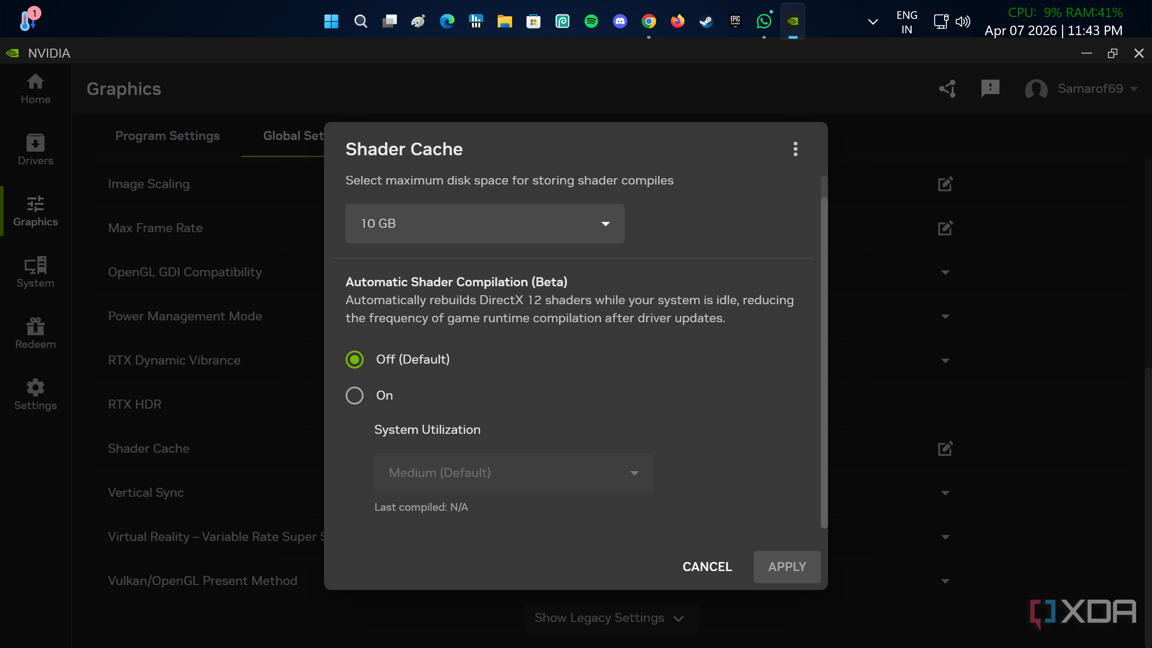Expand the Vulkan/OpenGL Present Method dropdown arrow
Screen dimensions: 1152x648
click(945, 581)
